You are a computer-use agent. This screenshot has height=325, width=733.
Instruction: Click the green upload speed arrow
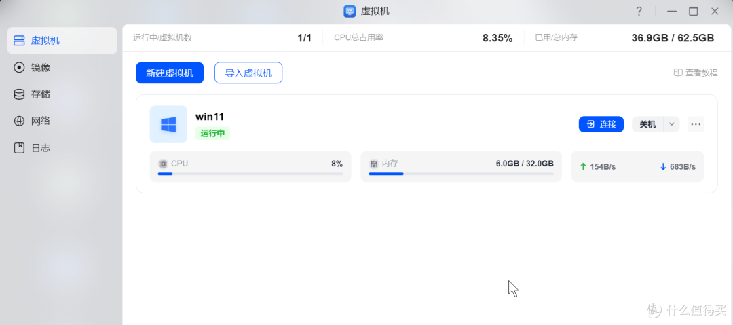coord(582,166)
